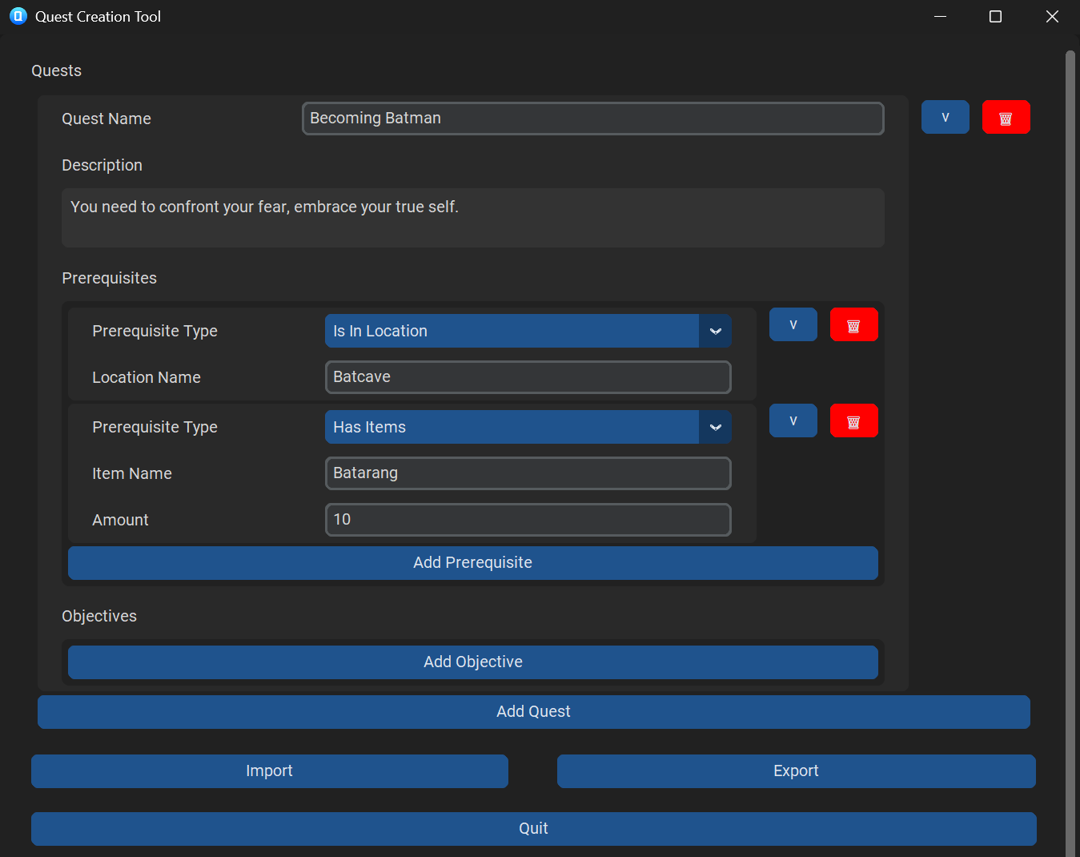Viewport: 1080px width, 857px height.
Task: Export the quest data
Action: (x=796, y=771)
